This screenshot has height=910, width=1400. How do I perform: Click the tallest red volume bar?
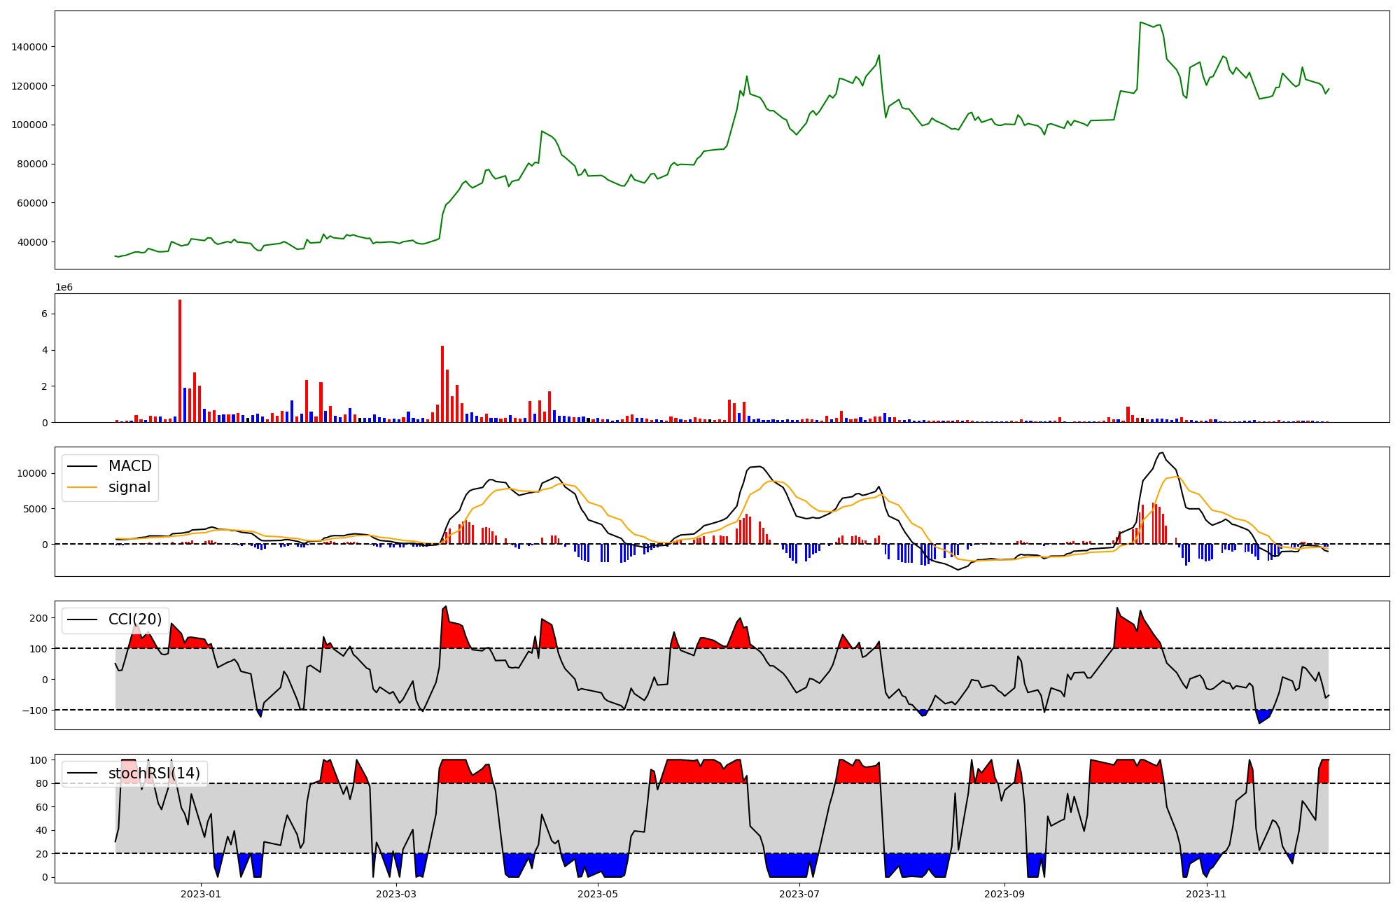[180, 360]
